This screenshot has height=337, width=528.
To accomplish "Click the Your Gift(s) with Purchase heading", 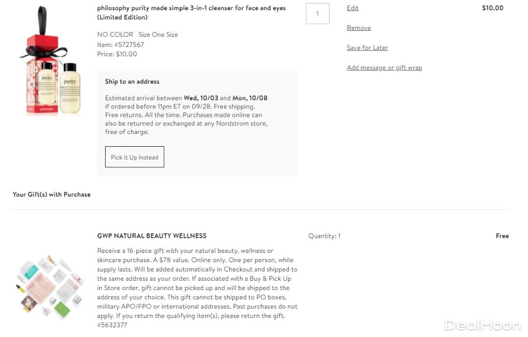I will pos(51,194).
